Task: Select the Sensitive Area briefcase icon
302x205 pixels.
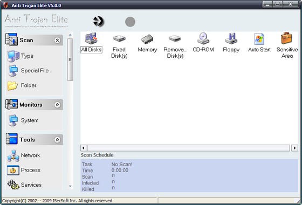Action: [x=287, y=38]
